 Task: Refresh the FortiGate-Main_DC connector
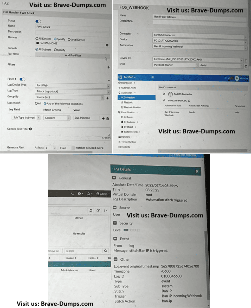pyautogui.click(x=189, y=100)
